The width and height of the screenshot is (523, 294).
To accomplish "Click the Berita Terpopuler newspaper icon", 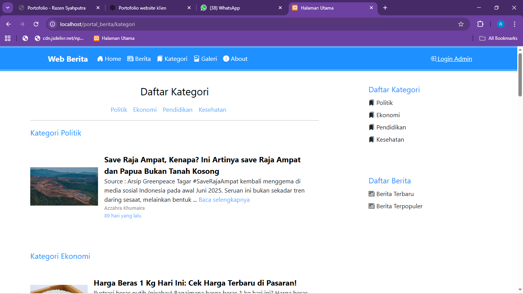I will 371,206.
